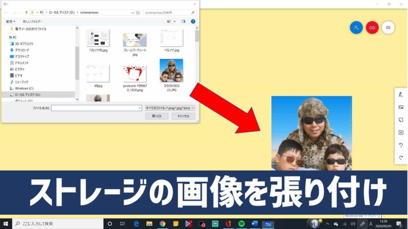Expand the address bar history dropdown

133,12
